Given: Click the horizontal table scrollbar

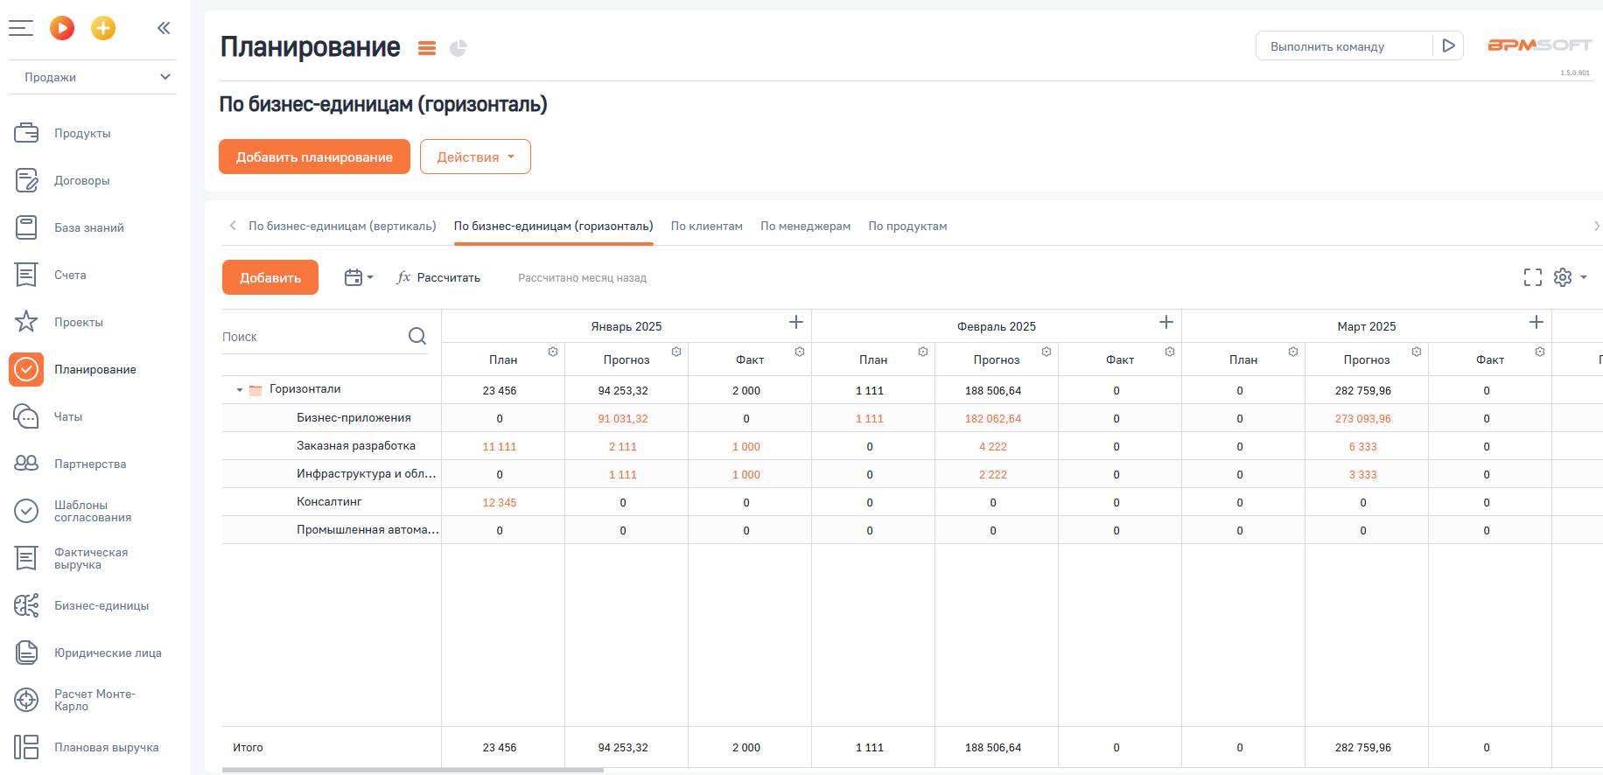Looking at the screenshot, I should [x=413, y=771].
